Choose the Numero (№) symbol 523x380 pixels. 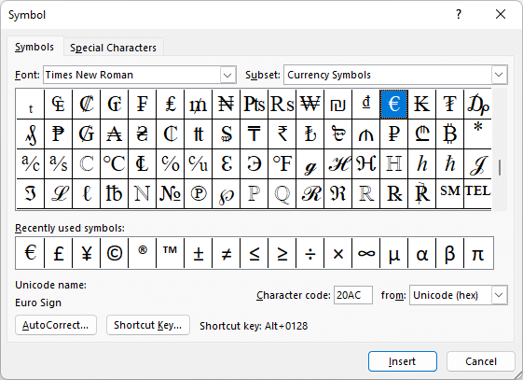point(170,193)
